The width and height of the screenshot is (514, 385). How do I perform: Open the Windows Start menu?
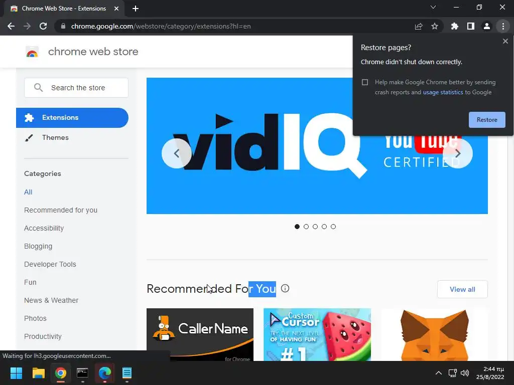click(16, 373)
